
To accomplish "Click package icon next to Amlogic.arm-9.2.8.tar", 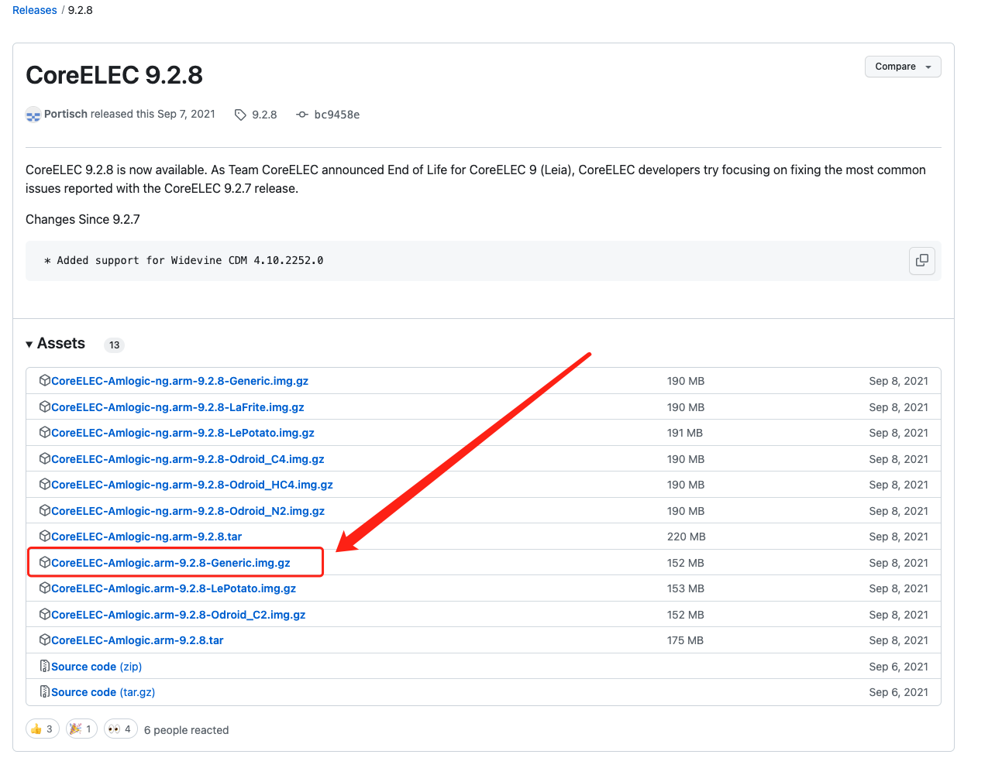I will [x=45, y=640].
